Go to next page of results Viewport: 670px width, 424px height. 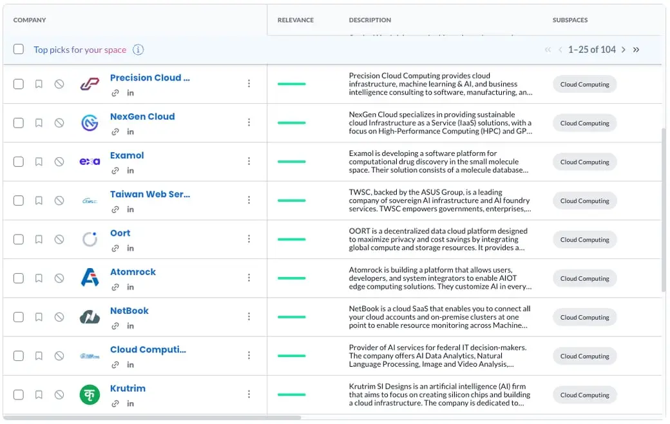click(x=623, y=50)
